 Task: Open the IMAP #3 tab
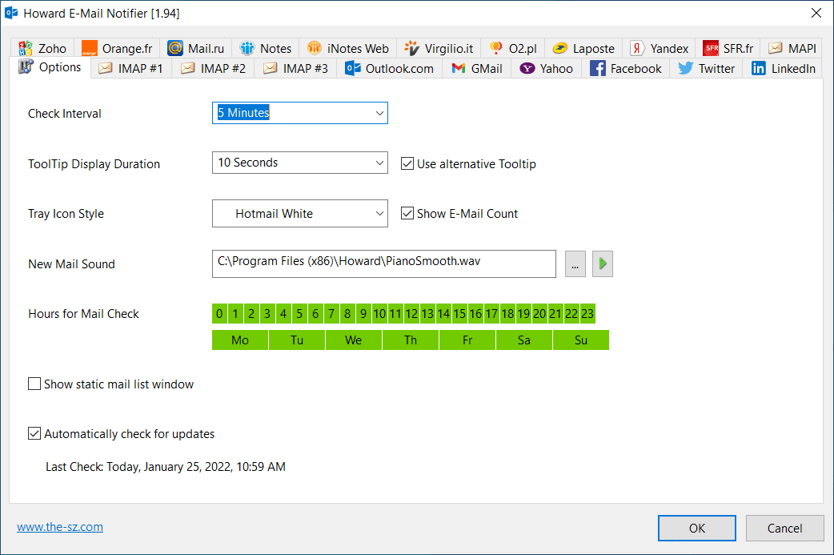(x=295, y=69)
